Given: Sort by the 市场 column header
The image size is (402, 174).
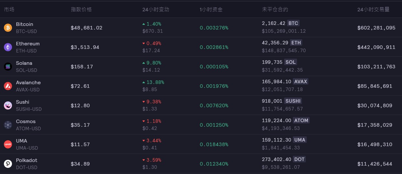Looking at the screenshot, I should [9, 9].
